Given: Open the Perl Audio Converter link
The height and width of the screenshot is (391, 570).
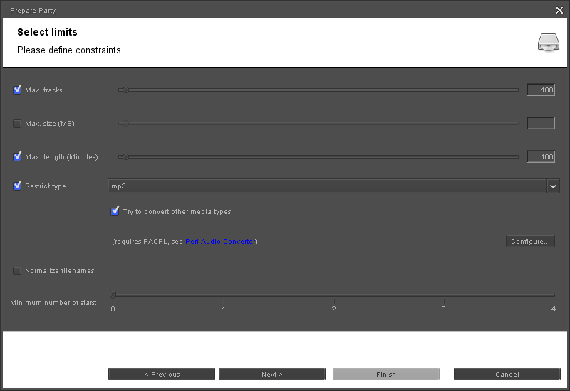Looking at the screenshot, I should pyautogui.click(x=220, y=242).
